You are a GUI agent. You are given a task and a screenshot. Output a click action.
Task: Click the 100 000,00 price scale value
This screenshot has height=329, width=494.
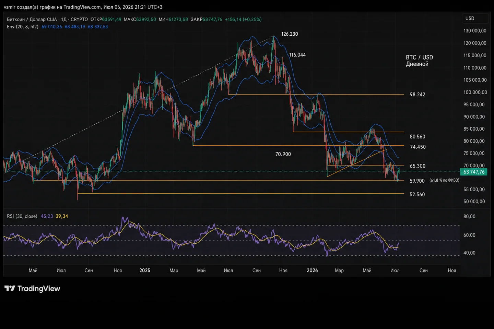[x=475, y=92]
